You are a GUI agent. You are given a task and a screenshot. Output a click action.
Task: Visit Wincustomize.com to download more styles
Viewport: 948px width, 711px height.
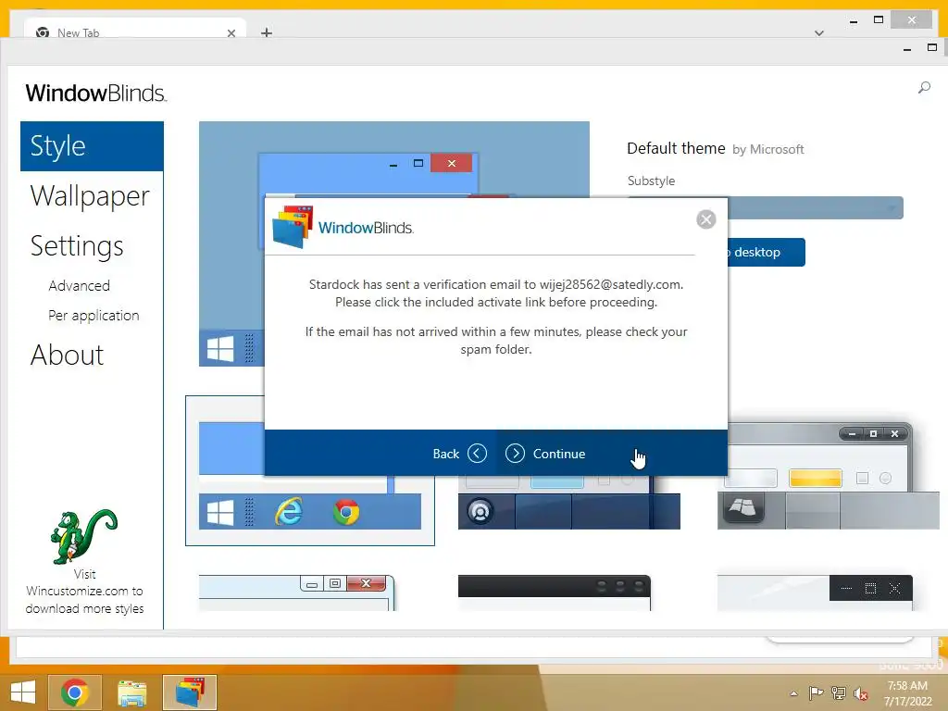(x=84, y=592)
